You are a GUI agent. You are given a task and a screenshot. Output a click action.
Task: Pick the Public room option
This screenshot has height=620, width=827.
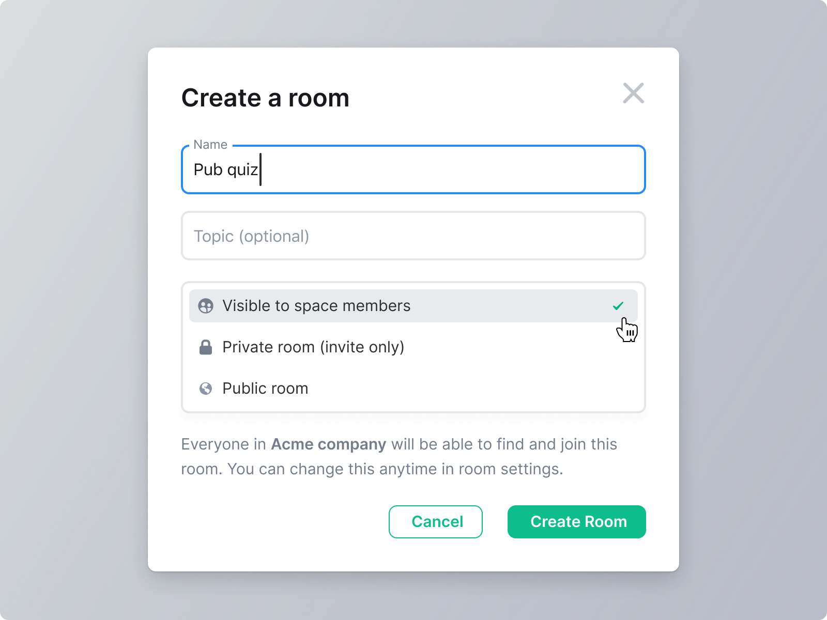point(413,389)
